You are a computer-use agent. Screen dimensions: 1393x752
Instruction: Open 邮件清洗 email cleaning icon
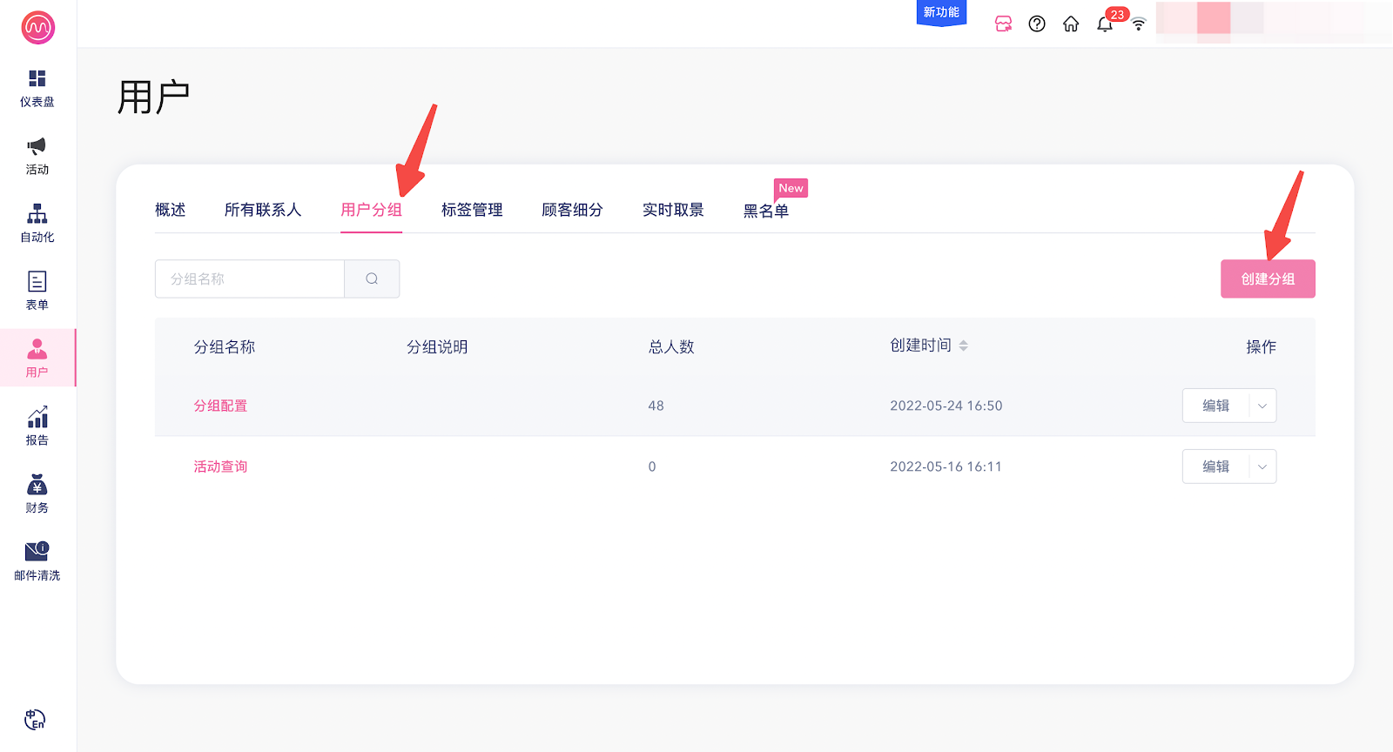(x=37, y=561)
